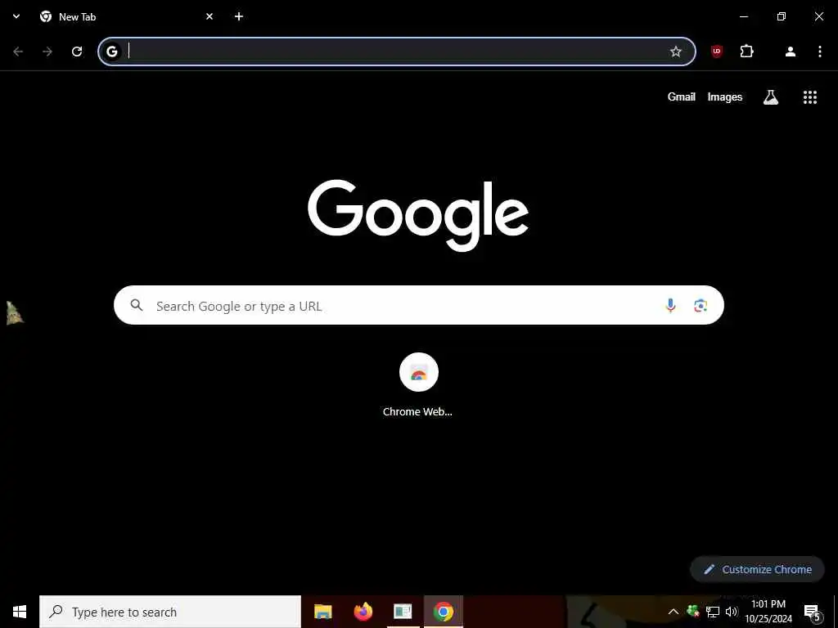Click the green tray icon with red badge
Viewport: 838px width, 628px height.
(693, 611)
